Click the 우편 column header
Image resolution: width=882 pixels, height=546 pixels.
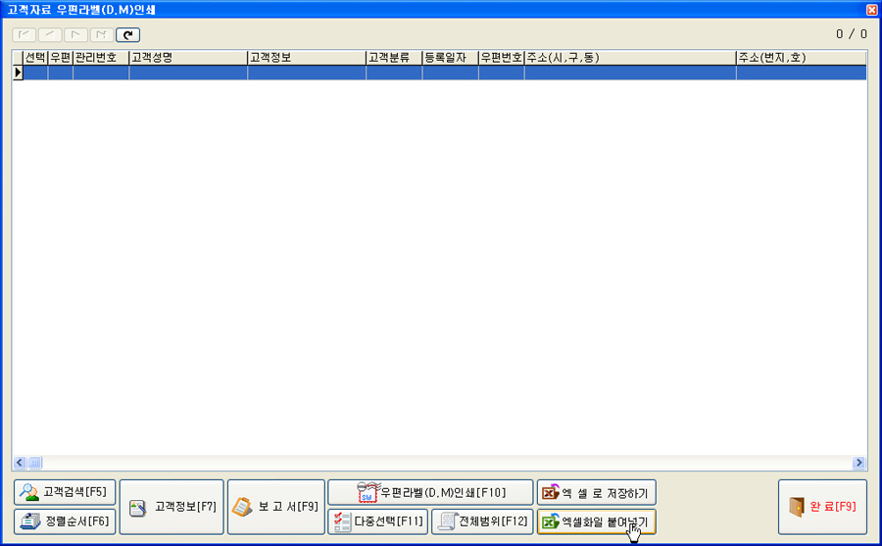[60, 58]
